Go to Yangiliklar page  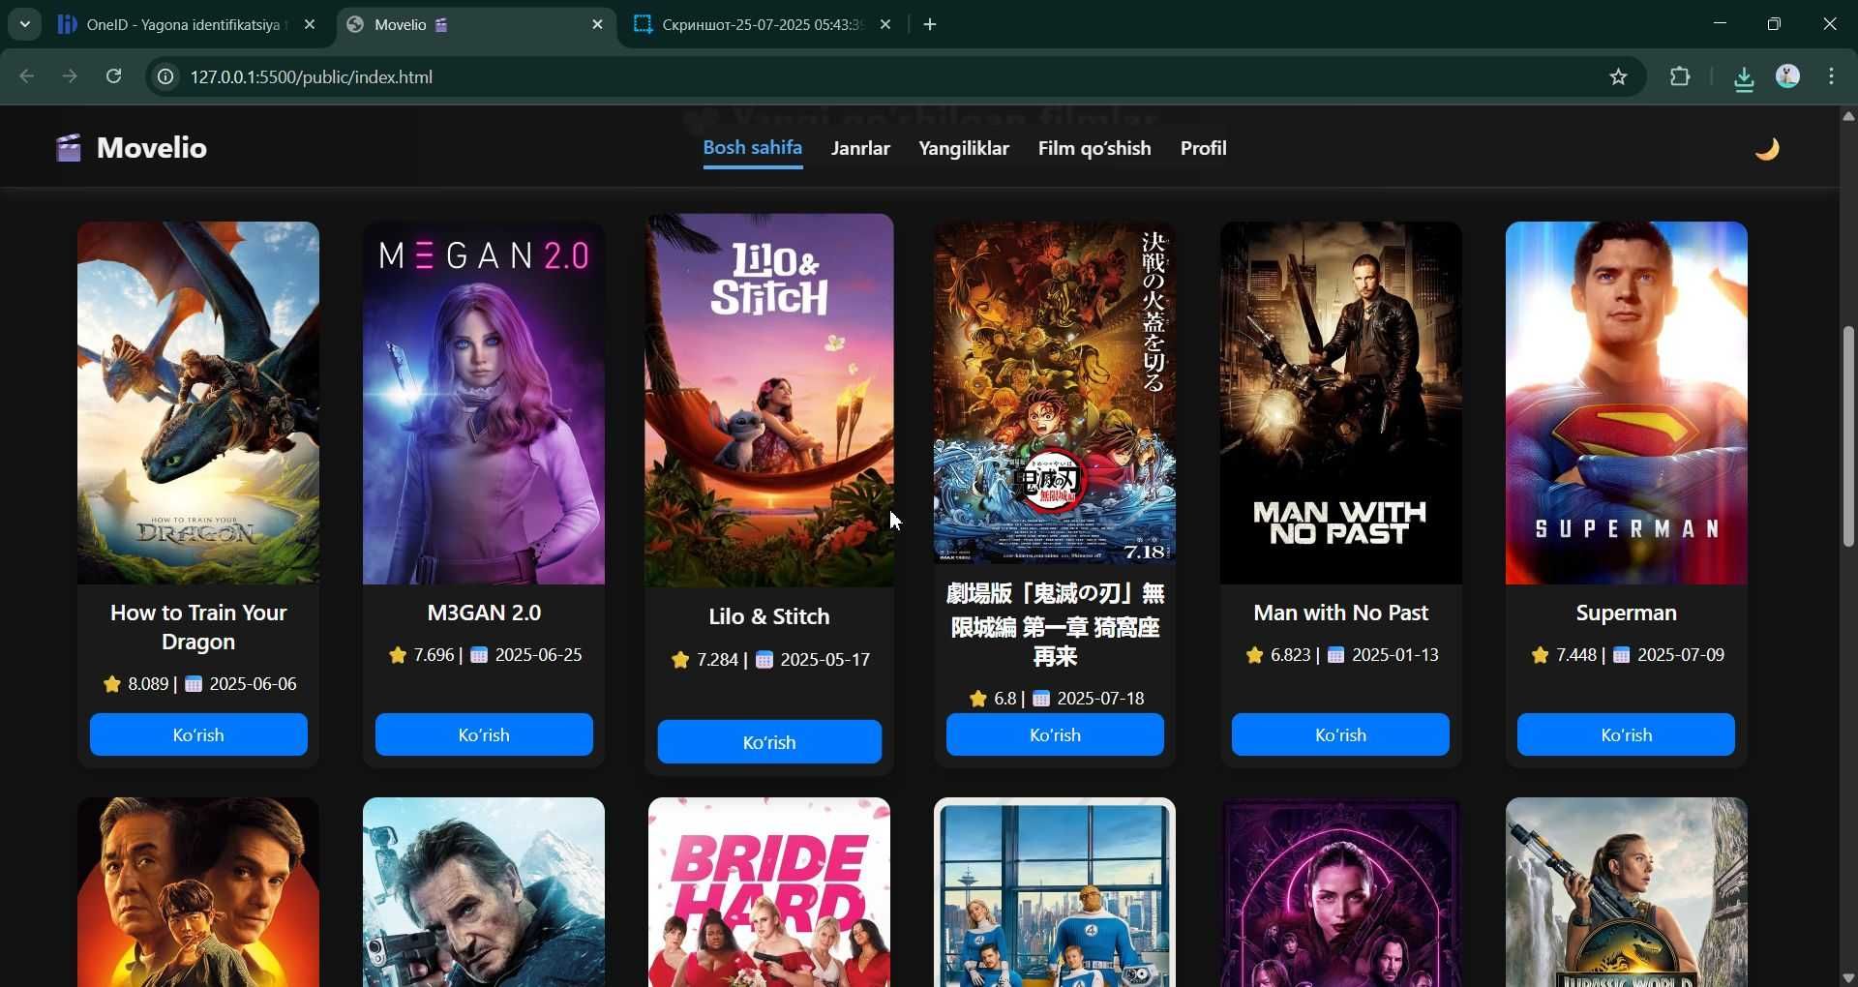(963, 148)
